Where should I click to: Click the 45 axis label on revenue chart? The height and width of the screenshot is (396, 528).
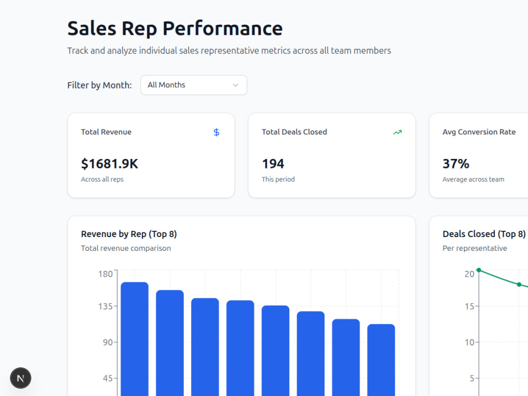(108, 379)
